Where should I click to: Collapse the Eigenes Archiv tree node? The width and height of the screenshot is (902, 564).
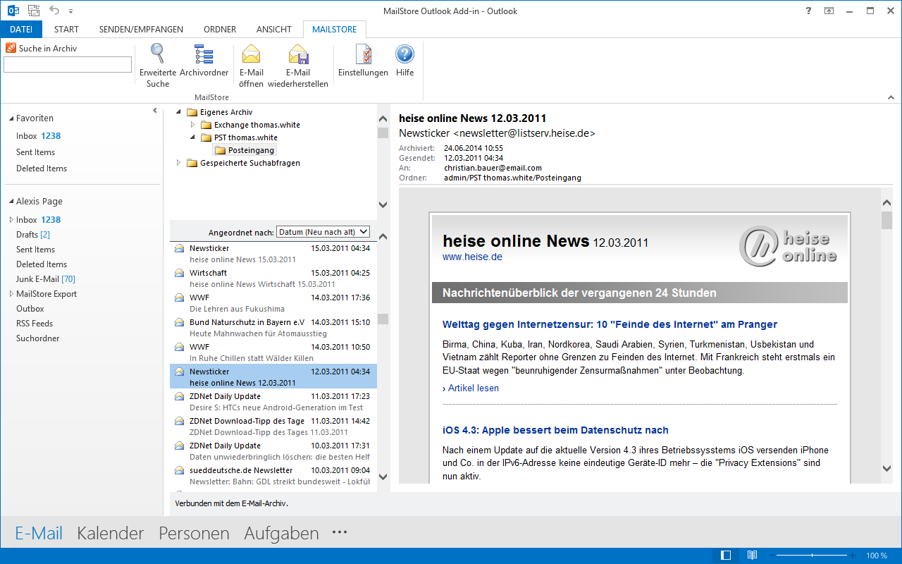point(178,112)
